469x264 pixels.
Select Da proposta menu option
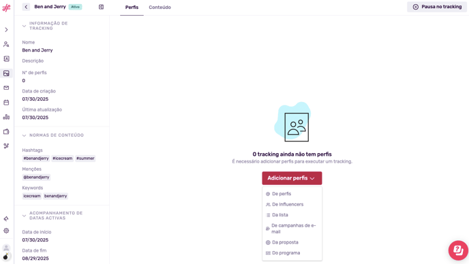click(292, 242)
